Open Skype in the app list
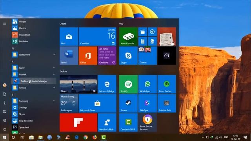Screen dimensions: 251x141 (34, 114)
